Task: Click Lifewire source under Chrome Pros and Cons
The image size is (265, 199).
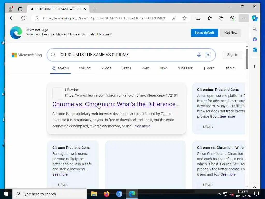Action: (63, 185)
